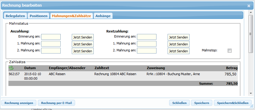This screenshot has width=255, height=110.
Task: Click the Speichern button
Action: (202, 103)
